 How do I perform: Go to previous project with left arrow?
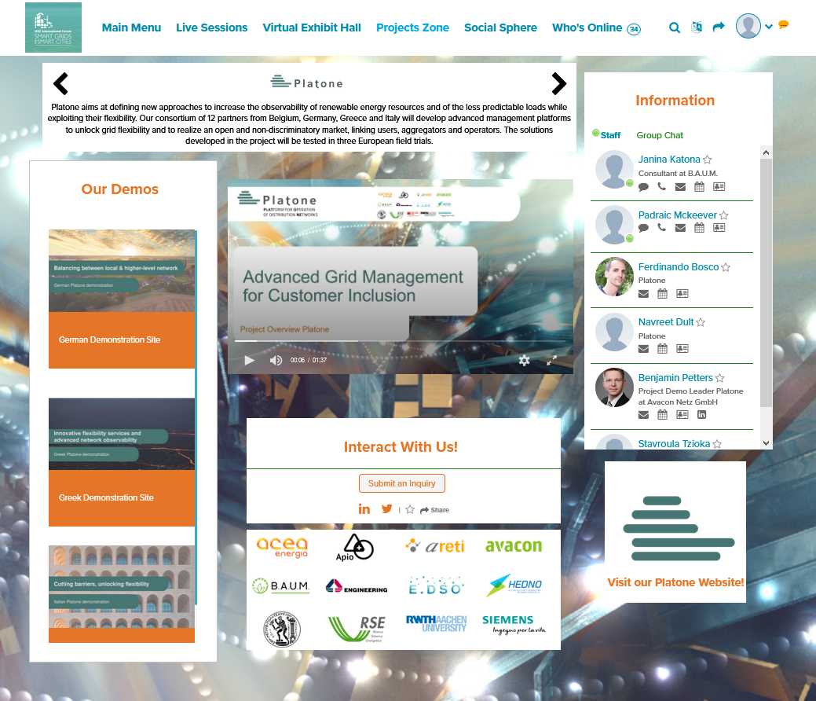pos(61,83)
